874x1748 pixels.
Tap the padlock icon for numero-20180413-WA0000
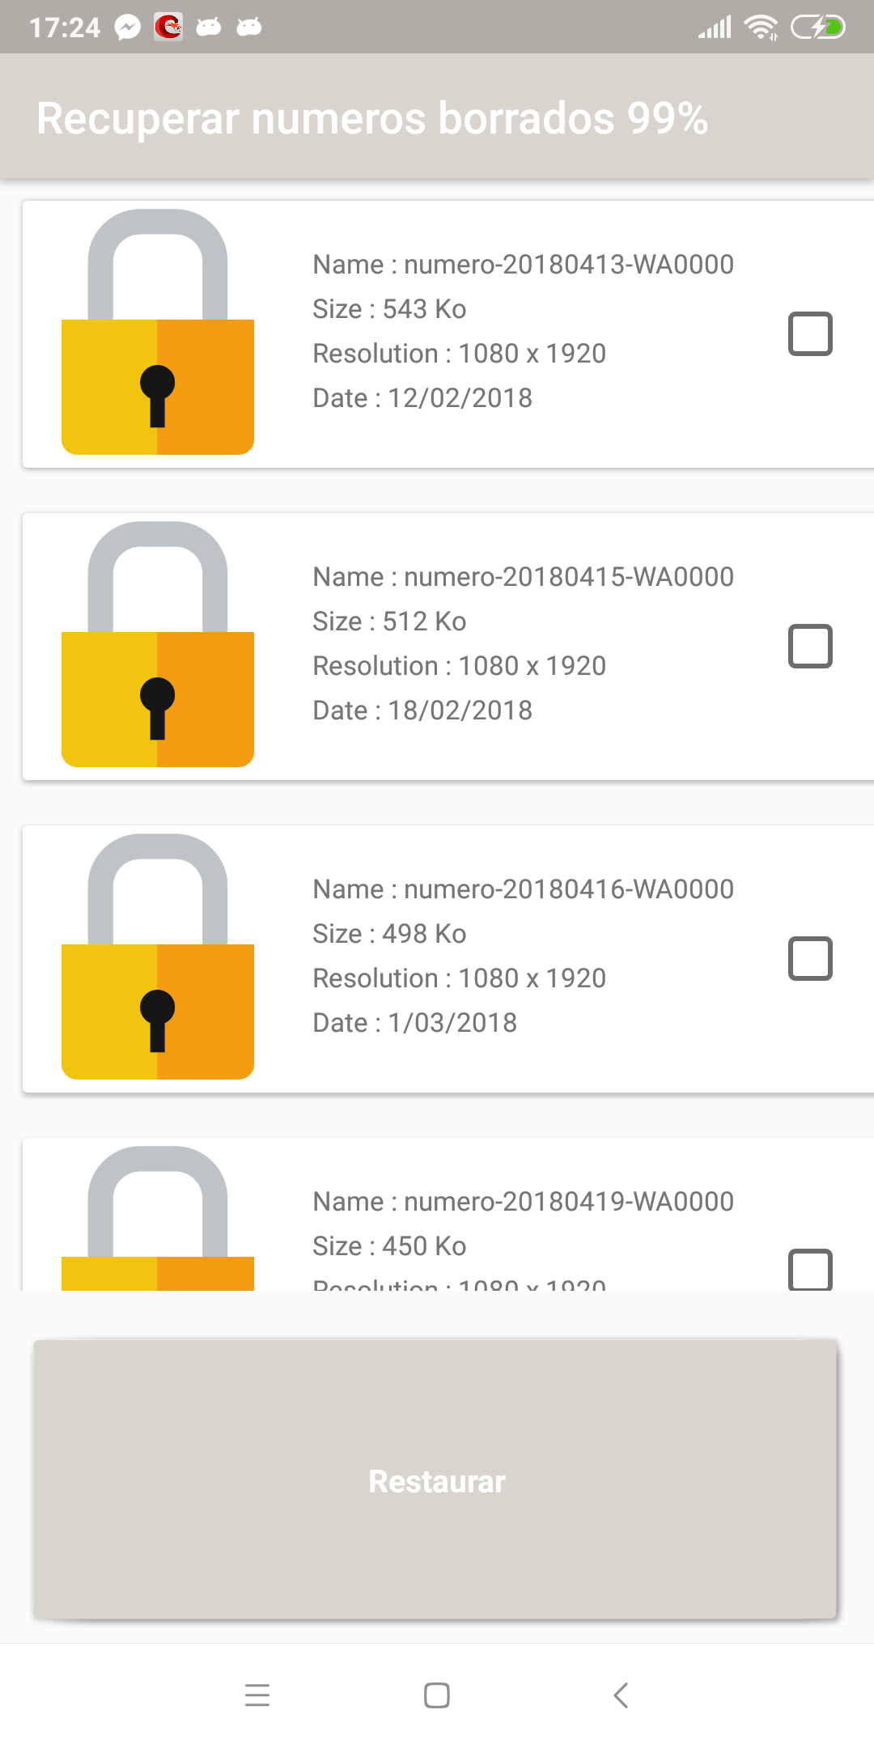(158, 333)
